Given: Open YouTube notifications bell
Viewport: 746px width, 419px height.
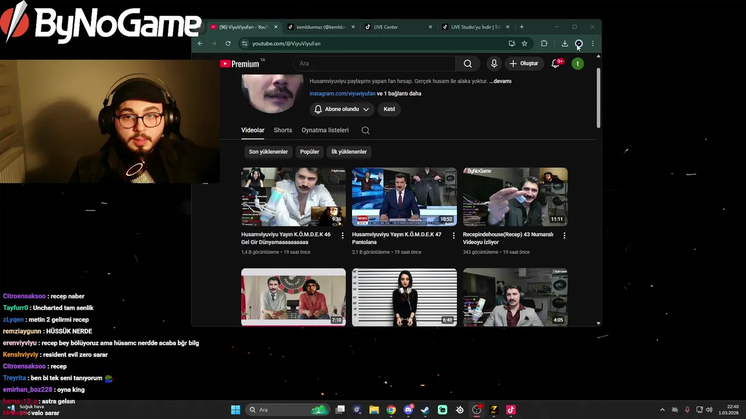Looking at the screenshot, I should click(555, 63).
